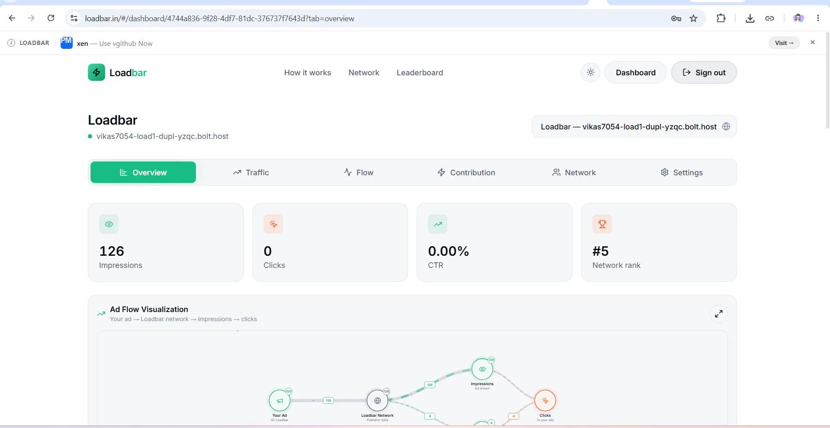The width and height of the screenshot is (830, 428).
Task: Click the '#5' network rank value
Action: 601,251
